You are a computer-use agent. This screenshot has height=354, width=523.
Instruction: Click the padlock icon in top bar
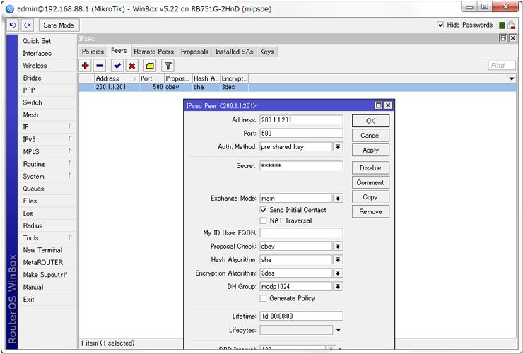click(x=511, y=25)
